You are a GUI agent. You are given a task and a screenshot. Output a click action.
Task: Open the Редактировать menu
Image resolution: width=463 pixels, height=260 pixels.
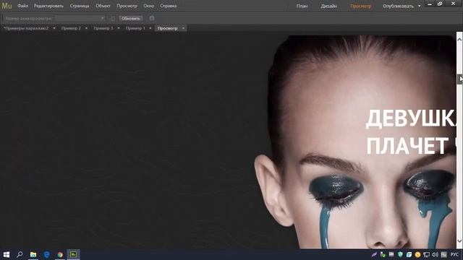click(48, 6)
